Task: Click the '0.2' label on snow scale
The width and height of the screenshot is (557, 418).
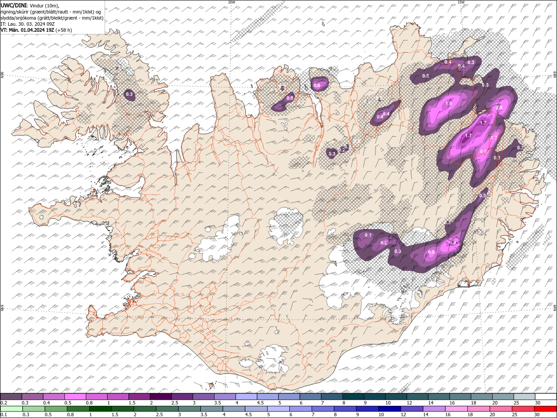Action: (3, 403)
